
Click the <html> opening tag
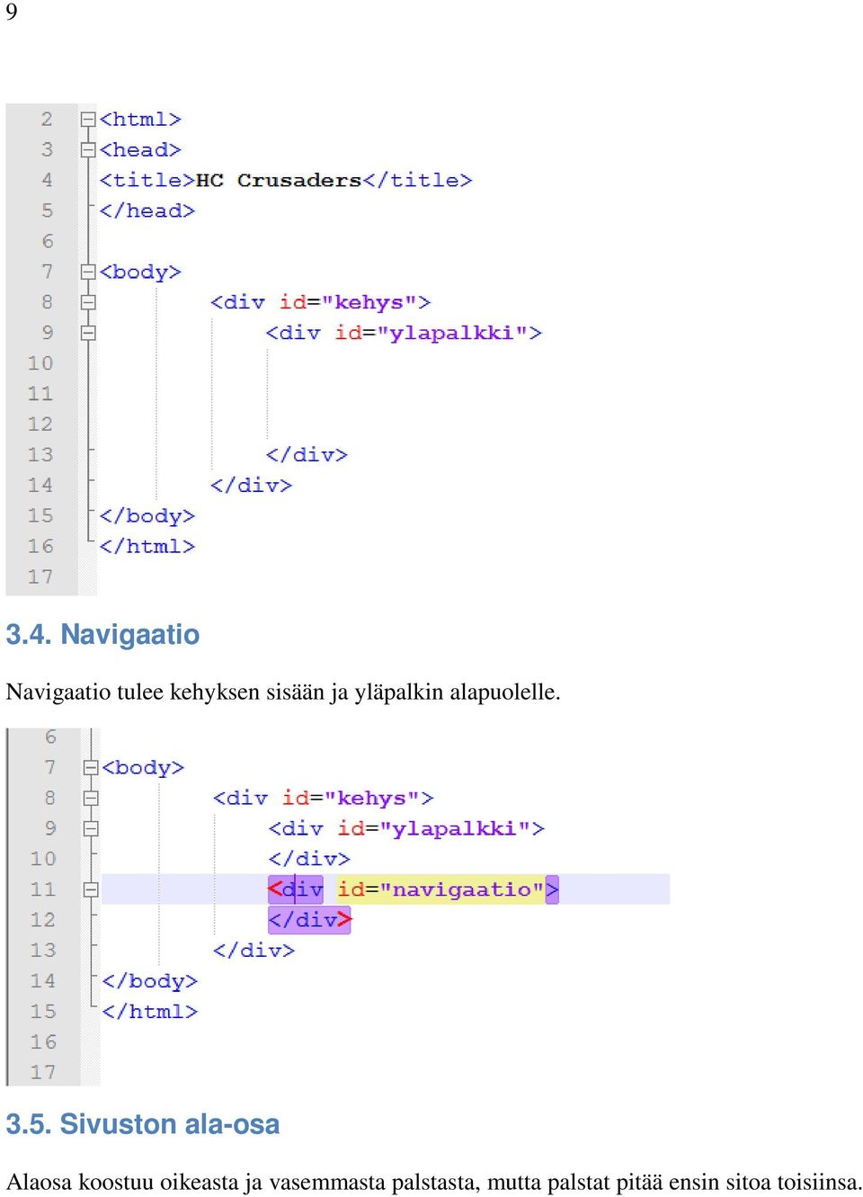(140, 120)
